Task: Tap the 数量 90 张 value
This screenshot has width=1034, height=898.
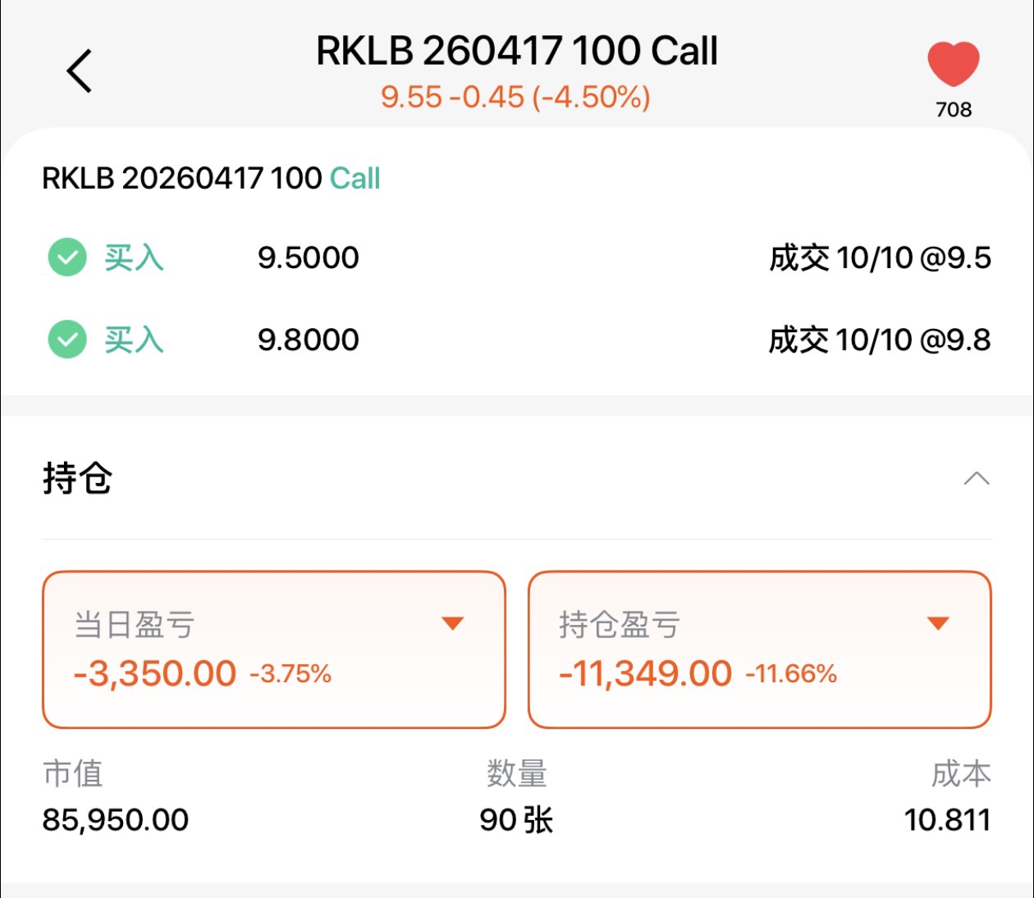Action: click(x=517, y=819)
